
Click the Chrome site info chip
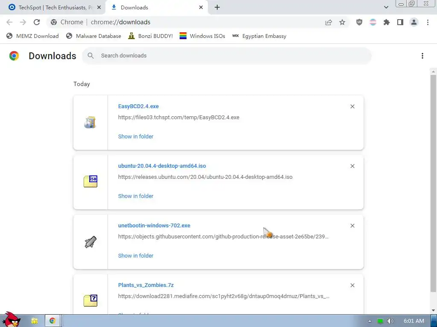pyautogui.click(x=67, y=22)
